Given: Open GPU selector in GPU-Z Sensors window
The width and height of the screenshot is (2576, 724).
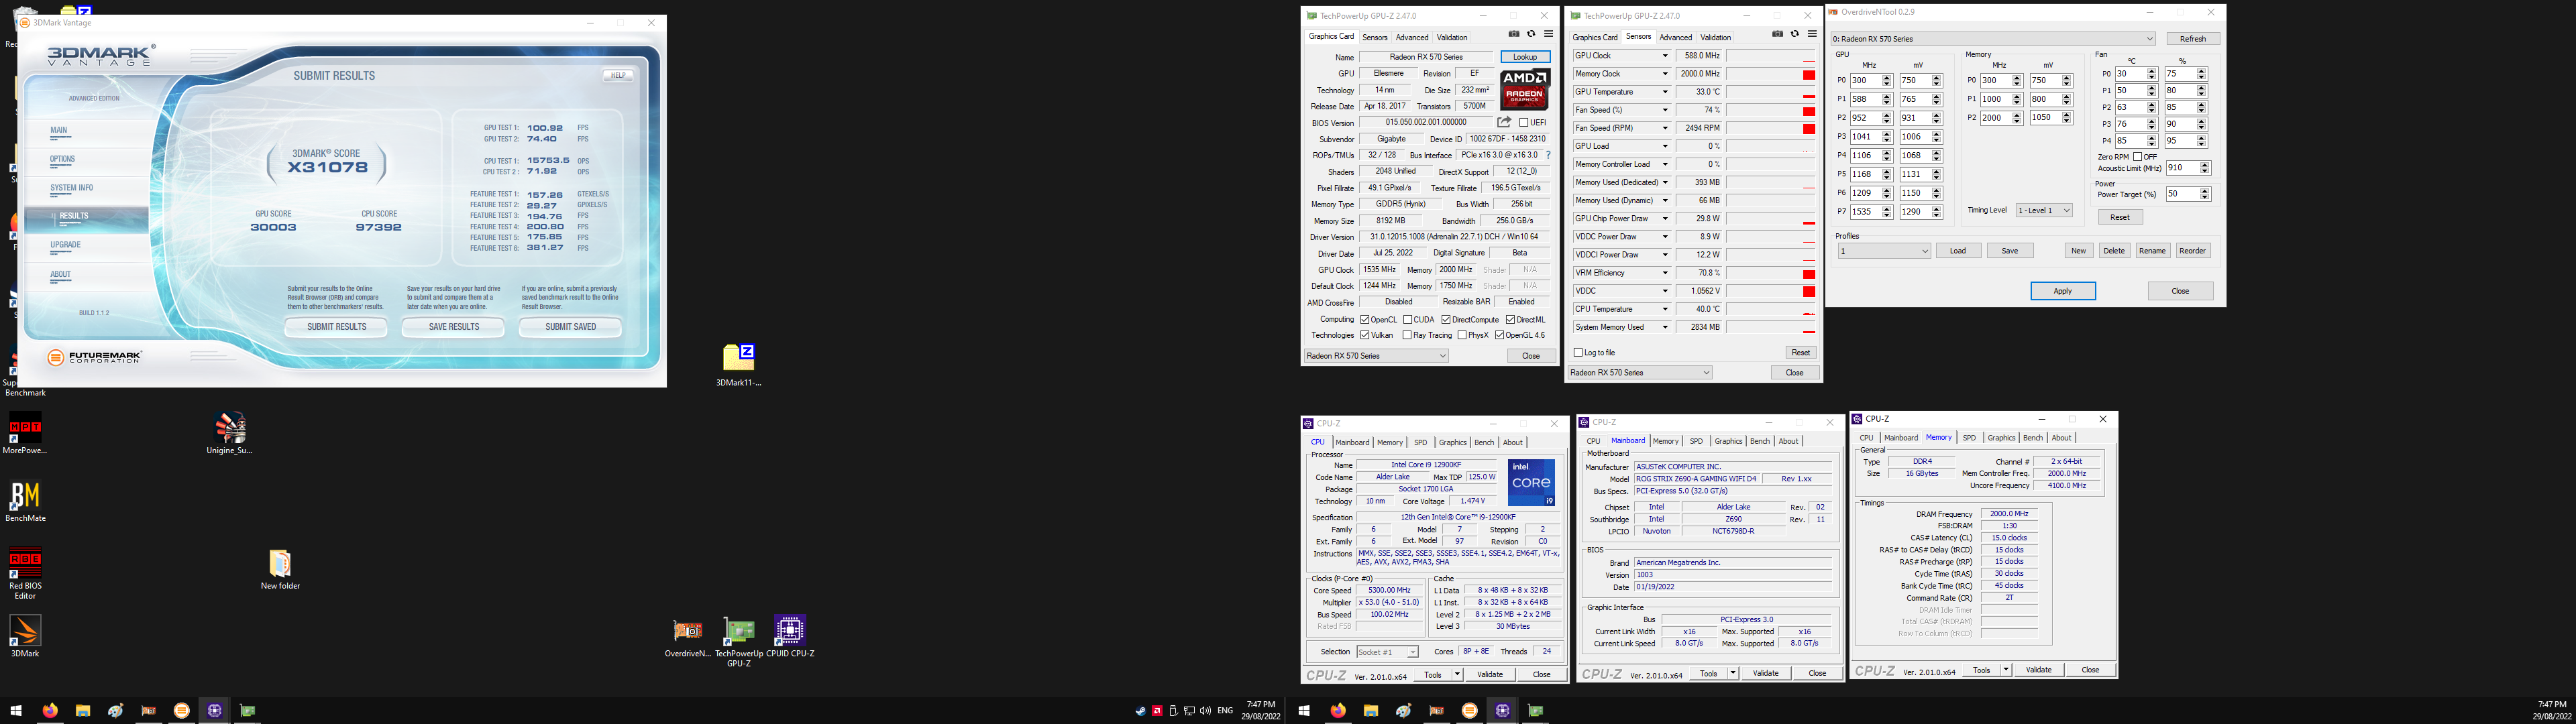Looking at the screenshot, I should 1640,372.
